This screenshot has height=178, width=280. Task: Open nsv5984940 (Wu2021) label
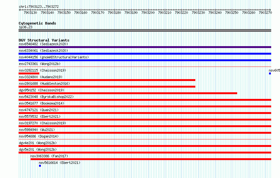[x=37, y=130]
